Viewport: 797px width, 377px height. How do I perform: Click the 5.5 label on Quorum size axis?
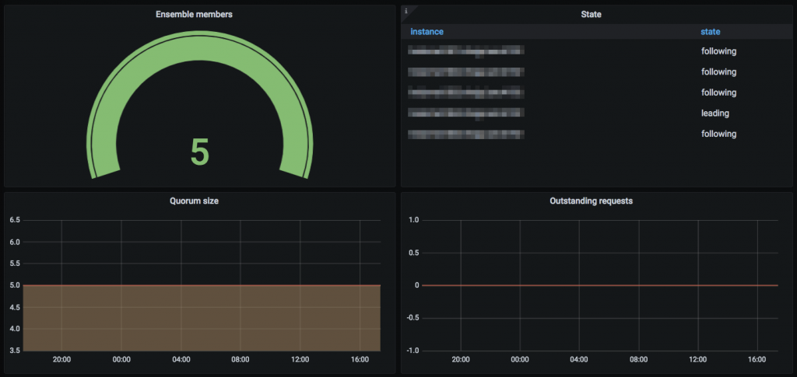(x=14, y=264)
